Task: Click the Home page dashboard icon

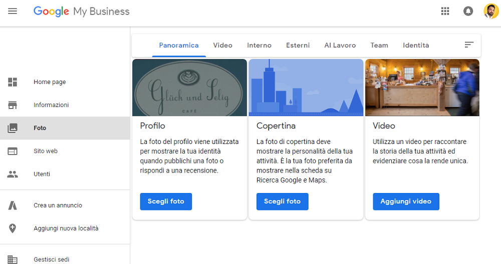Action: [13, 82]
